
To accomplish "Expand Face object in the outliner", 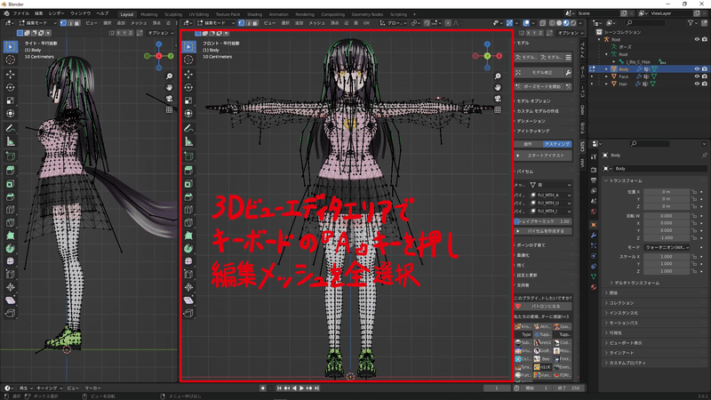I will (x=607, y=76).
